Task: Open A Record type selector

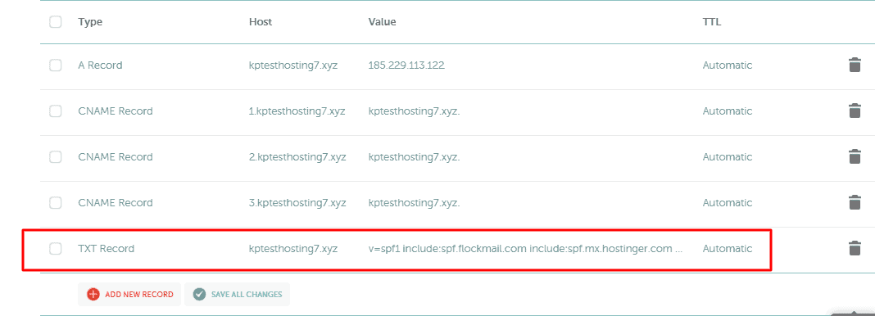Action: [100, 65]
